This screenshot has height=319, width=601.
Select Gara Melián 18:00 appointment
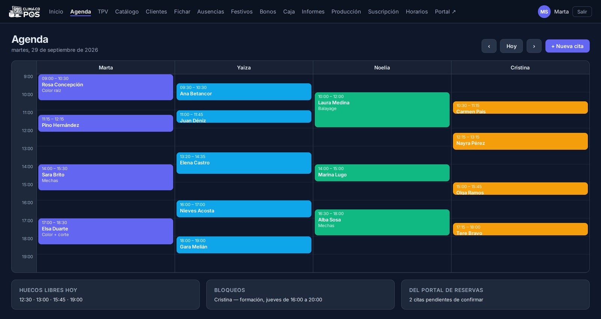point(244,245)
